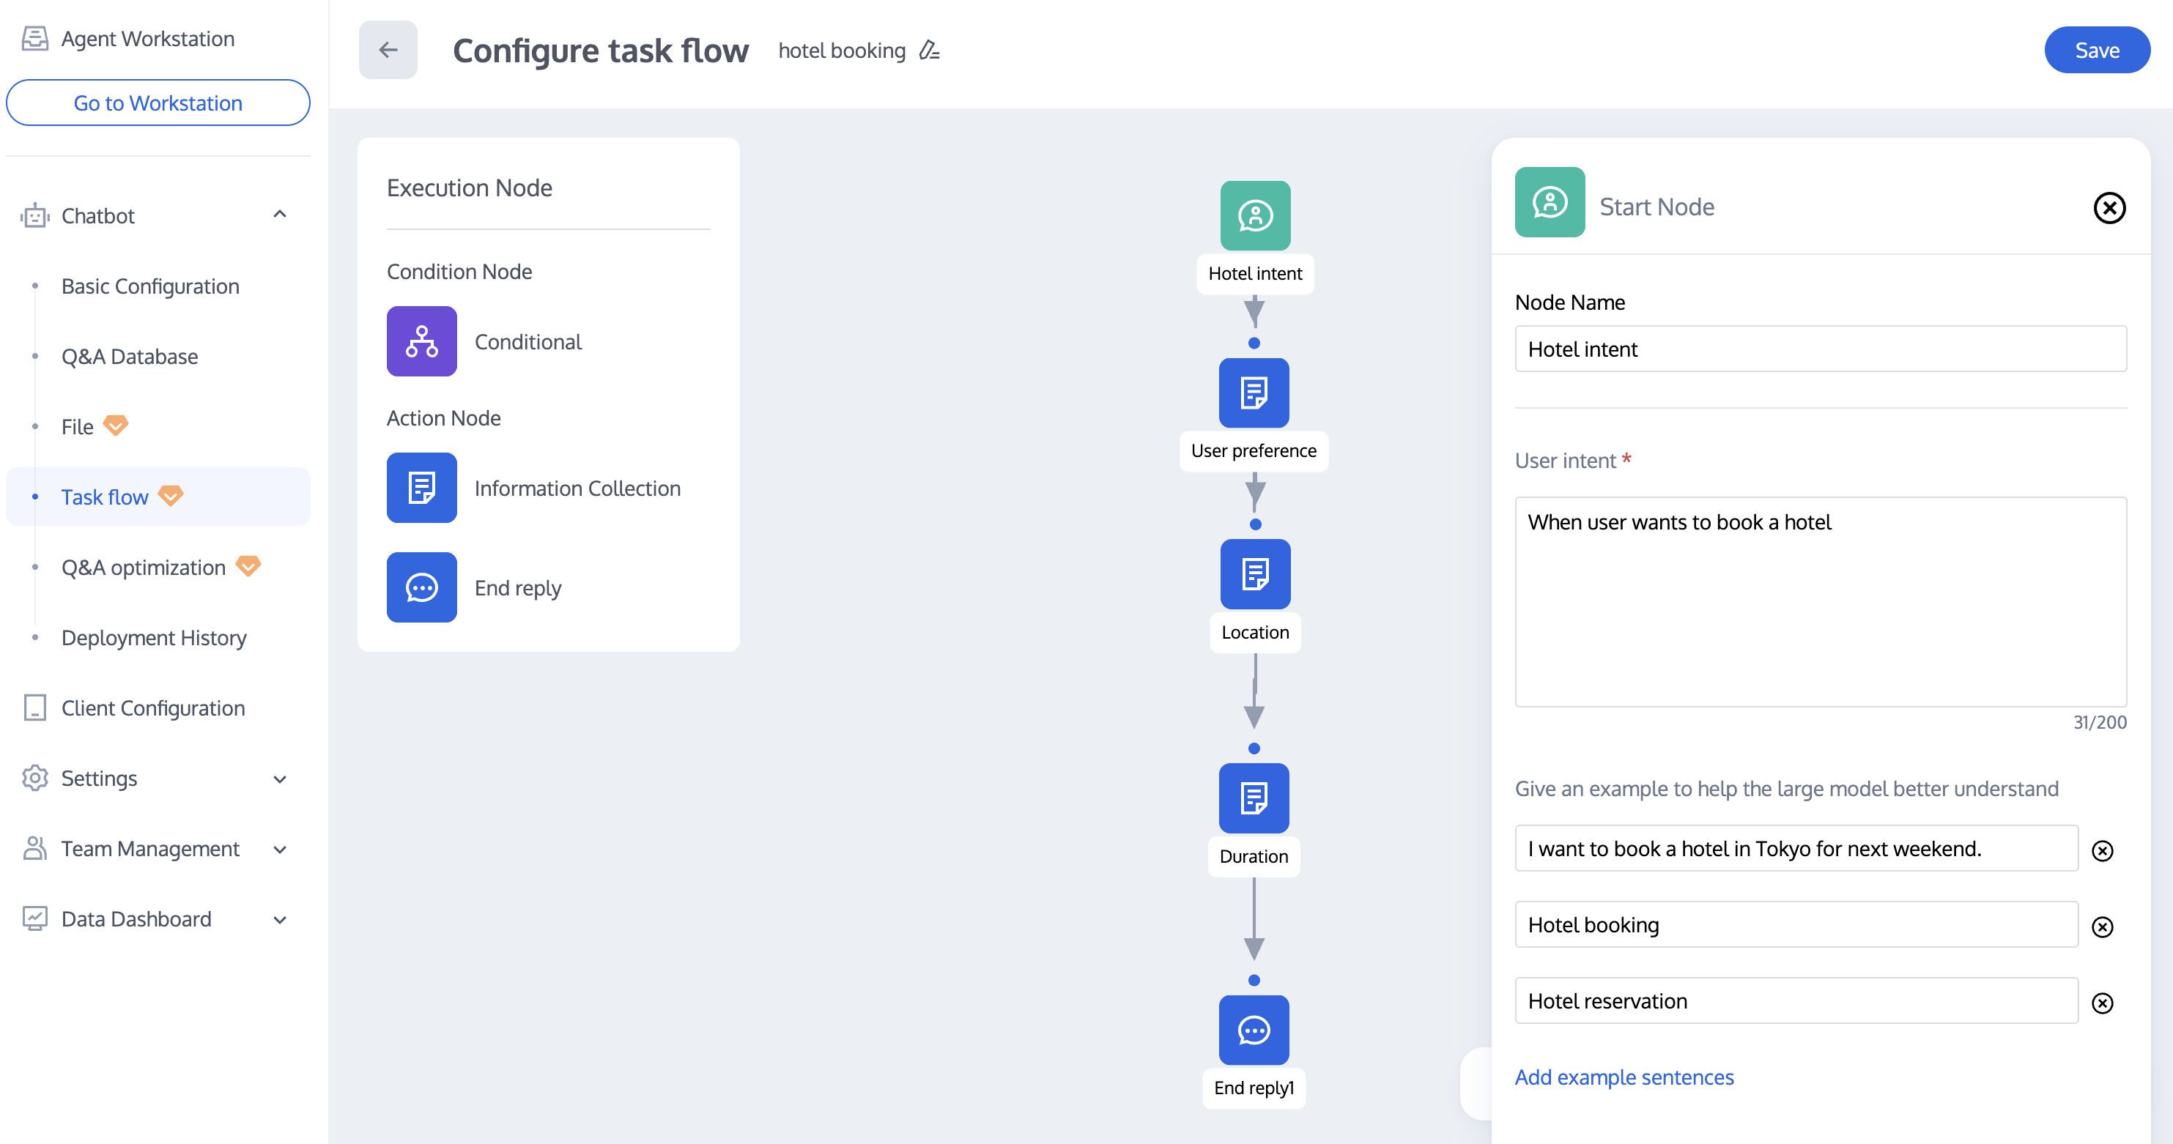This screenshot has height=1144, width=2173.
Task: Click edit pencil next to hotel booking
Action: click(x=929, y=51)
